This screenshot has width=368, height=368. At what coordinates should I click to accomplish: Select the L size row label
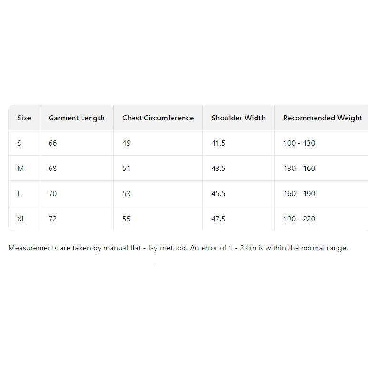click(x=19, y=194)
